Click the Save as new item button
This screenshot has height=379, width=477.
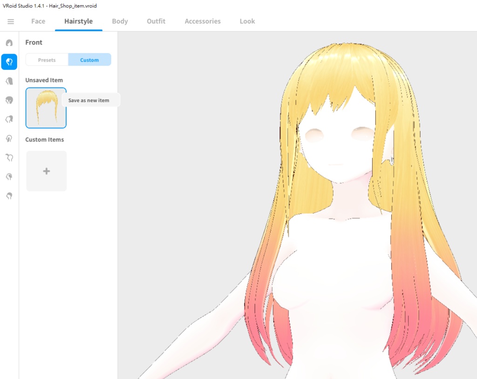point(89,100)
